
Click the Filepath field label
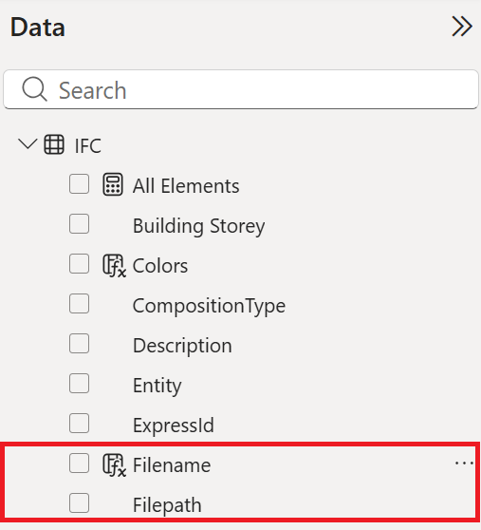[x=167, y=505]
